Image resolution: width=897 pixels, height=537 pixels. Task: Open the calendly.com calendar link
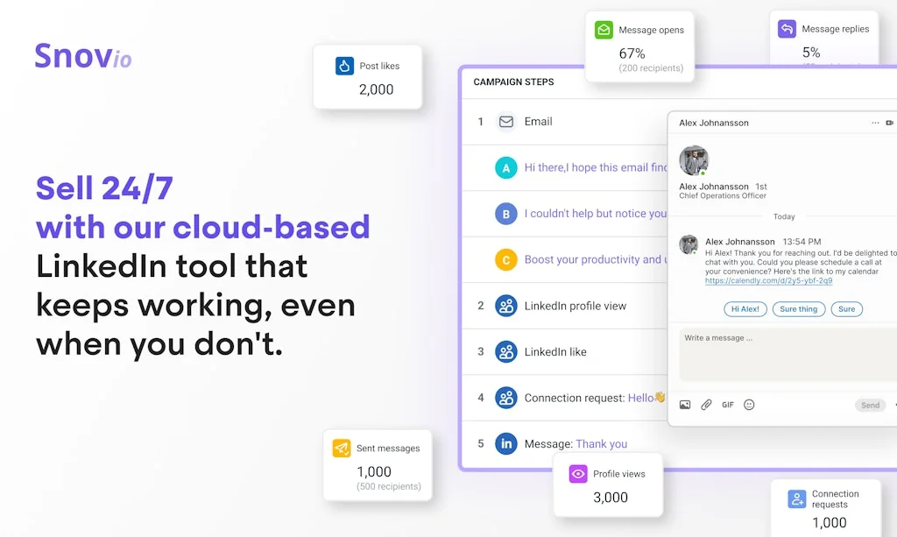[768, 281]
